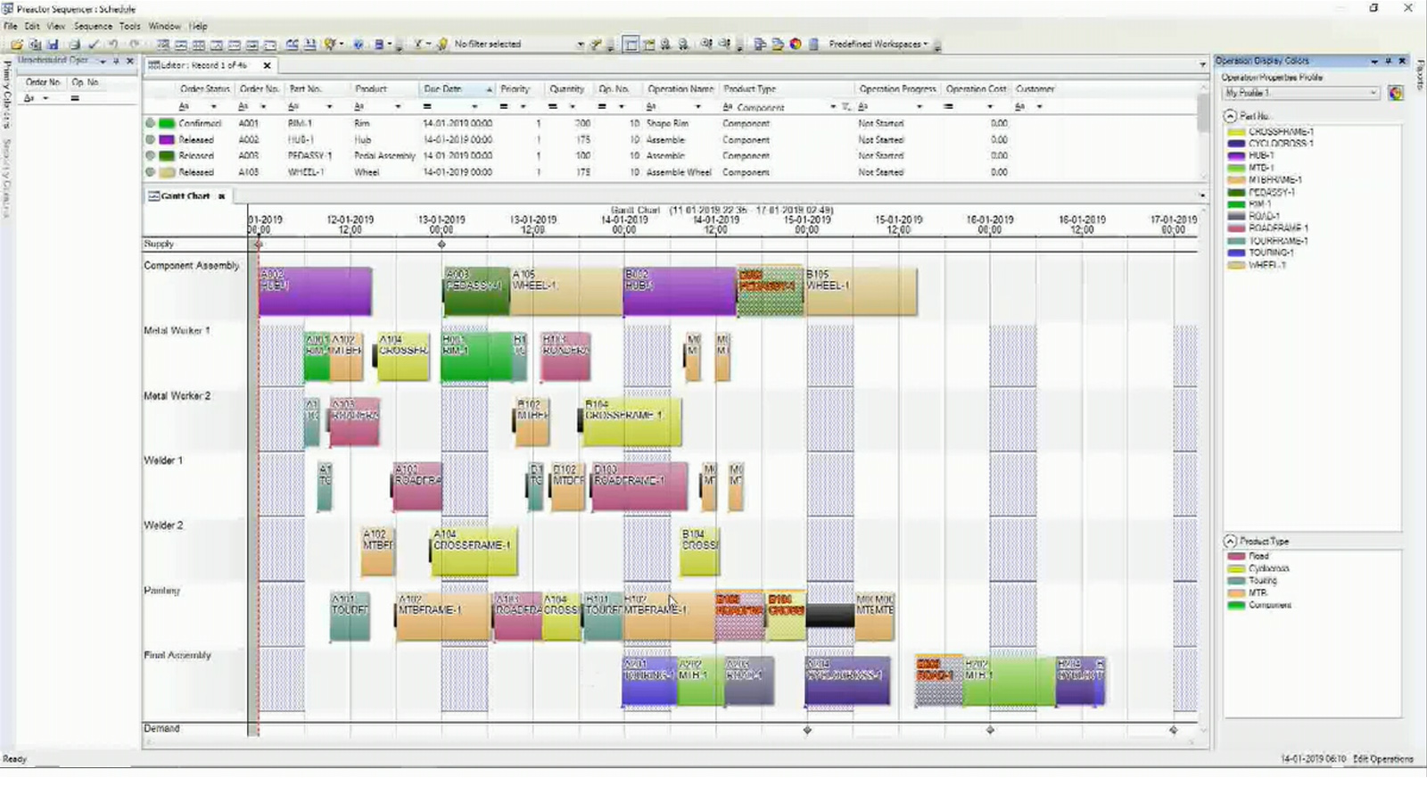1427x803 pixels.
Task: Open the File menu
Action: [x=11, y=26]
